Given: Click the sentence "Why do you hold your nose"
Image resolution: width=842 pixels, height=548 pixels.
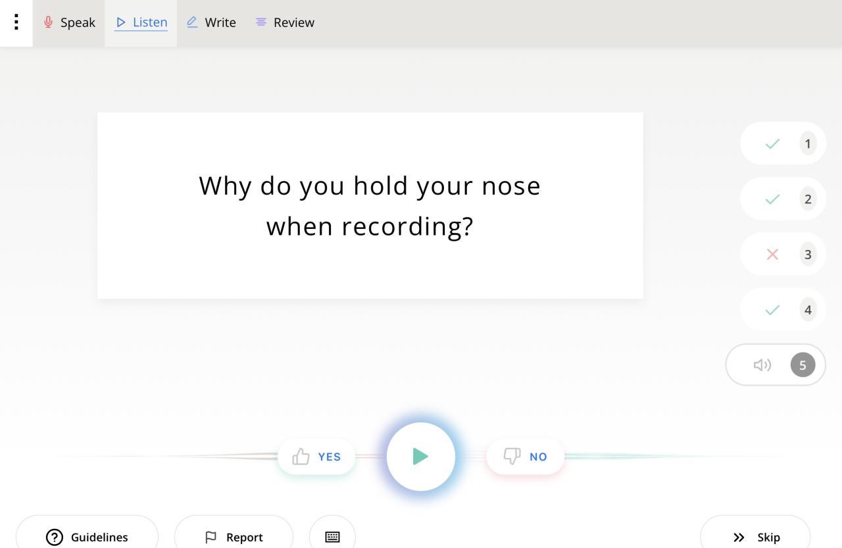Looking at the screenshot, I should (370, 186).
